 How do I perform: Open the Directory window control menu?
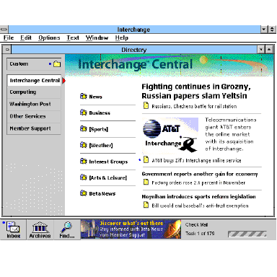coord(7,50)
